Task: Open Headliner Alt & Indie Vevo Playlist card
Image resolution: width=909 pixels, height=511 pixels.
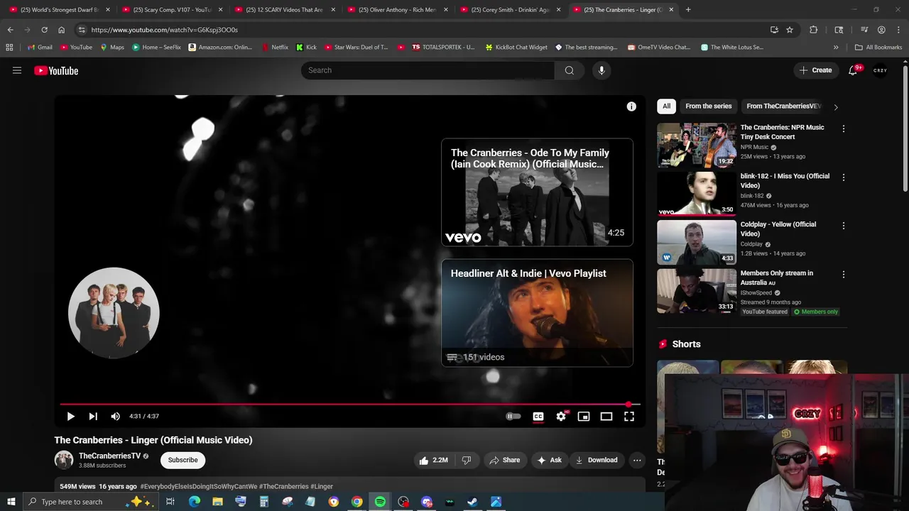Action: pyautogui.click(x=537, y=313)
